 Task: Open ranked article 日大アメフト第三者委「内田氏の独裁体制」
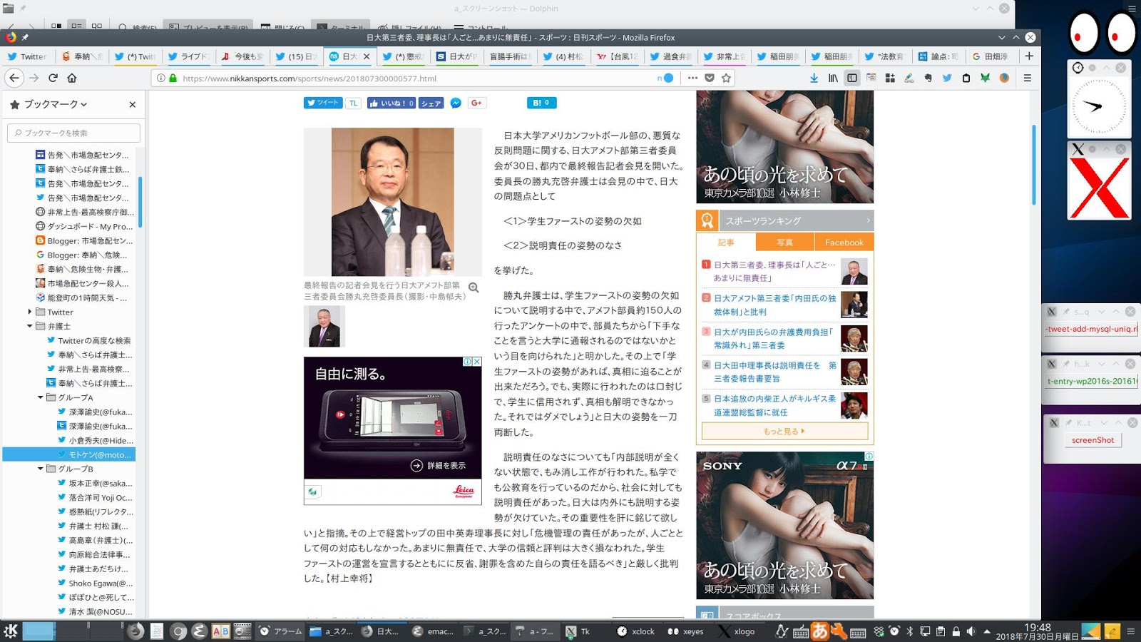(x=774, y=305)
